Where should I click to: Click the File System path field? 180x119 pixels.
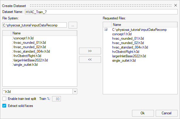point(35,25)
